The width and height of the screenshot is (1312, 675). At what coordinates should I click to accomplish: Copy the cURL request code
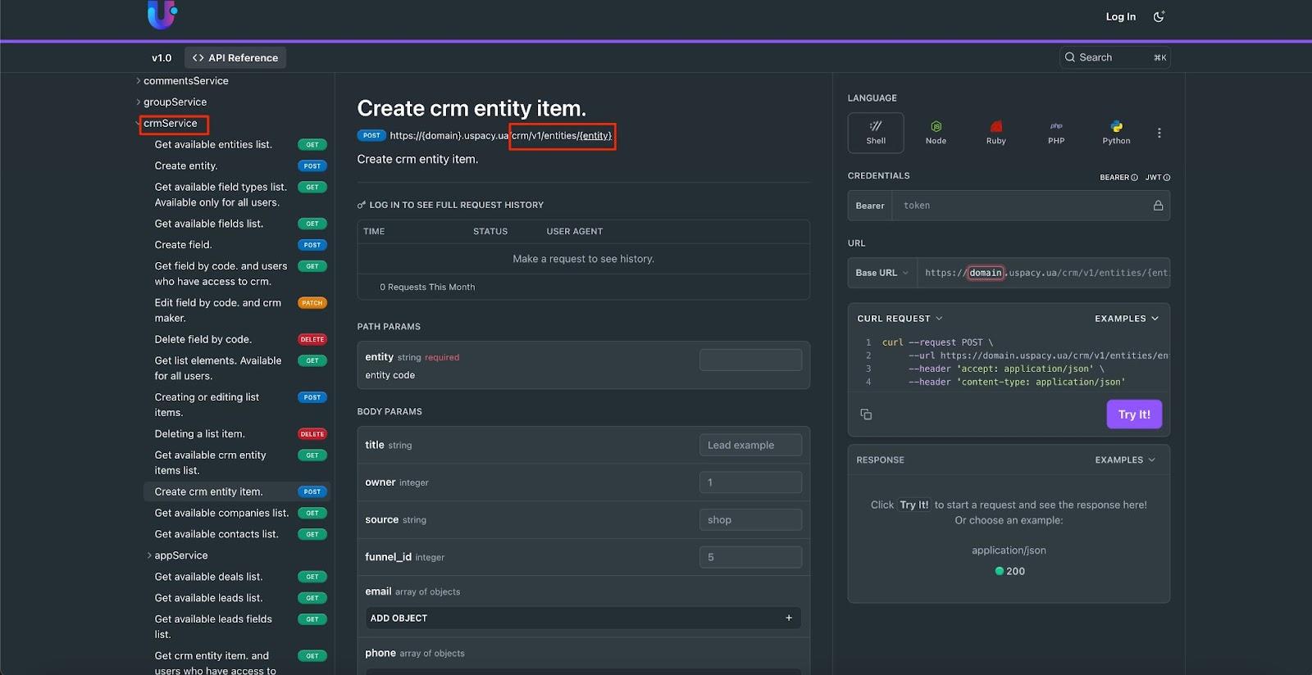[x=866, y=415]
